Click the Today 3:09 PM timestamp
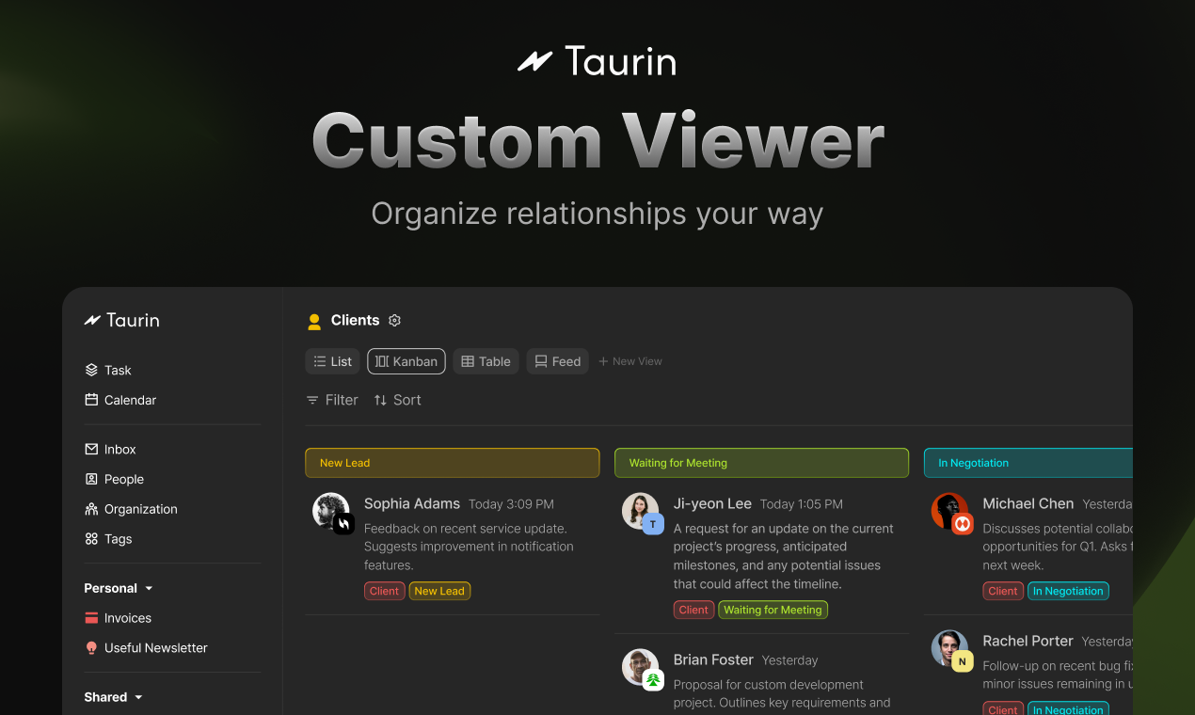The height and width of the screenshot is (715, 1195). click(511, 504)
